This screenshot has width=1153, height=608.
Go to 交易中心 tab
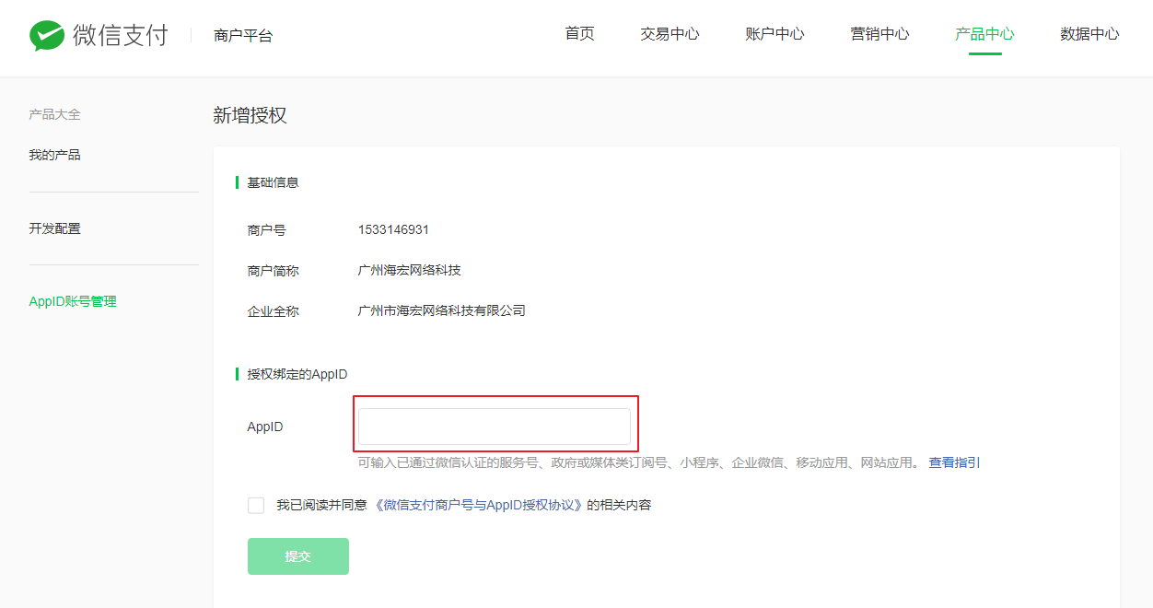[670, 34]
